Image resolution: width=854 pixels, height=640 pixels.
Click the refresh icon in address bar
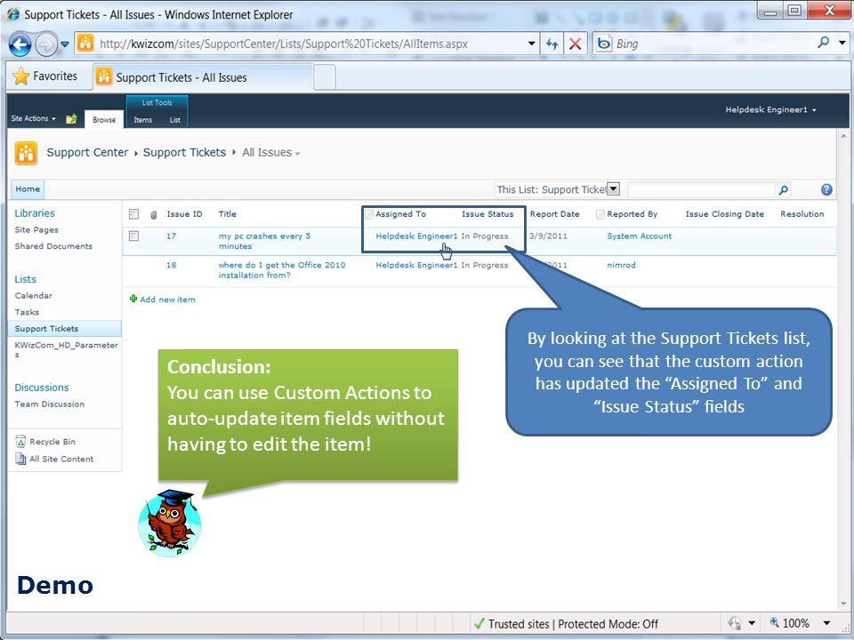(x=552, y=44)
